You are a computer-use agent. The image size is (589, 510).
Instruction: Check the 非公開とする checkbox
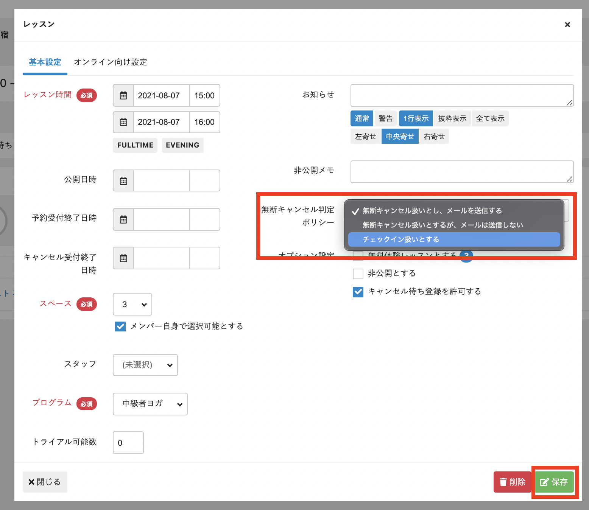pos(358,274)
